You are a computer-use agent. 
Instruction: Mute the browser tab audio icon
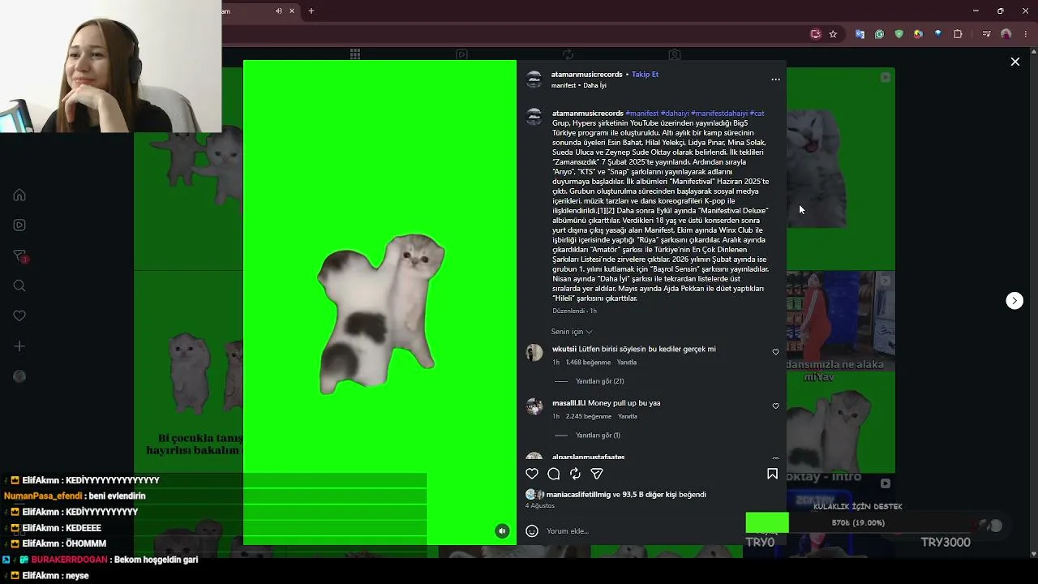pos(278,11)
